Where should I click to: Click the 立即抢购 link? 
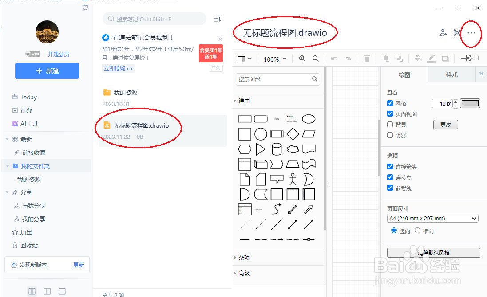119,69
